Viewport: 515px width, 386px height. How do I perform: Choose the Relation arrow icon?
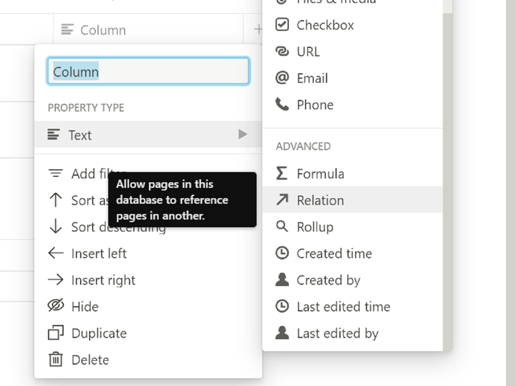[x=282, y=200]
